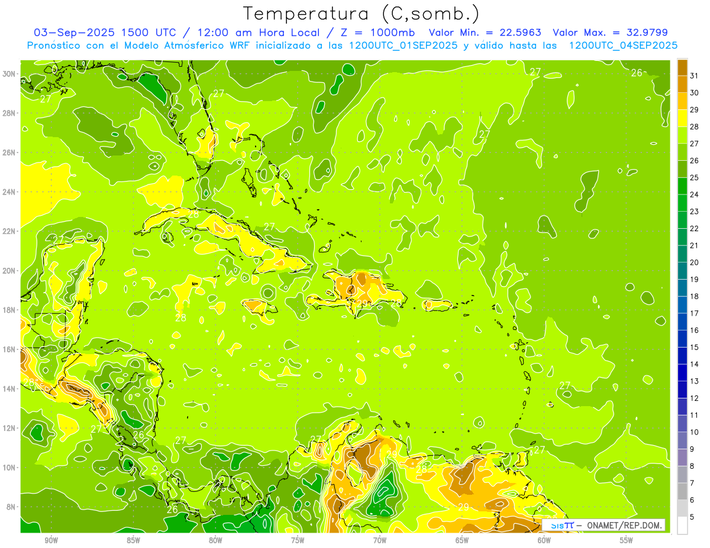The width and height of the screenshot is (710, 548).
Task: Click latitude axis label "12N"
Action: pyautogui.click(x=9, y=428)
